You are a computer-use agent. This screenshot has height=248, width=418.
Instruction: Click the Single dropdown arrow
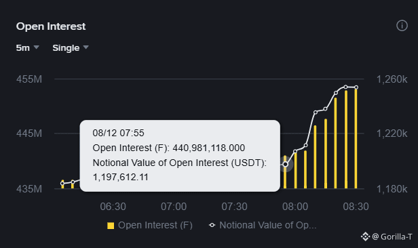(85, 47)
